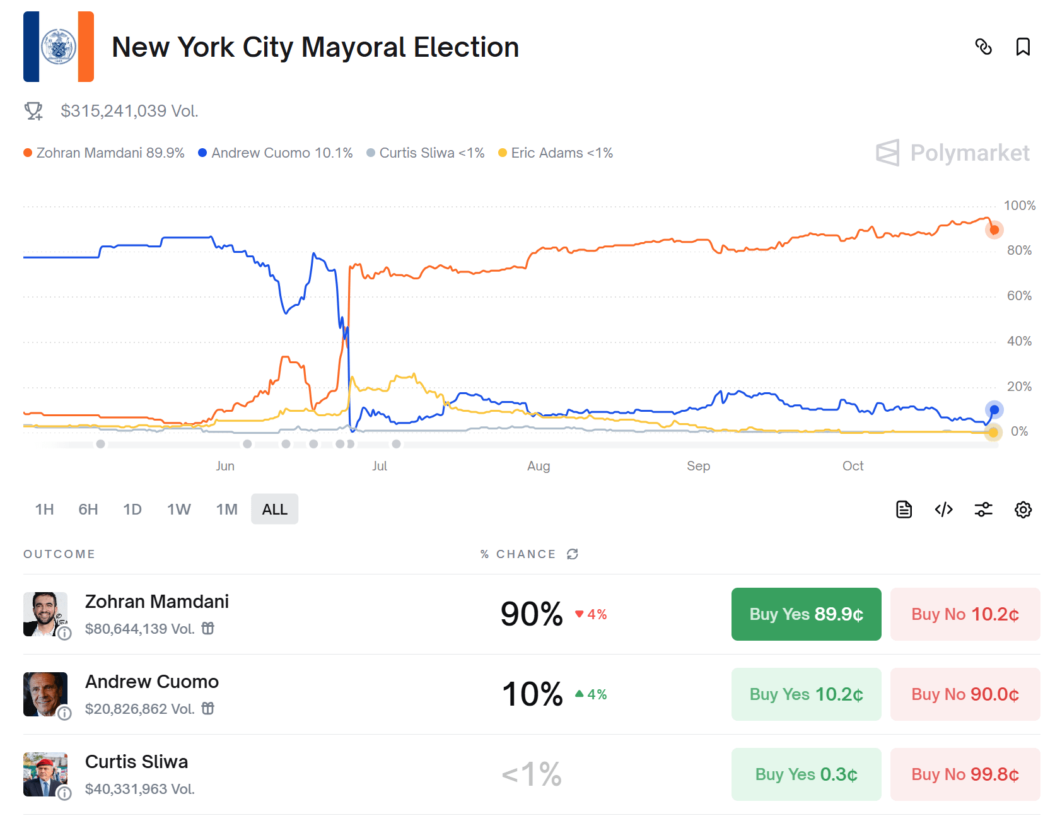The width and height of the screenshot is (1055, 816).
Task: Click the first gray event marker on the timeline
Action: [100, 444]
